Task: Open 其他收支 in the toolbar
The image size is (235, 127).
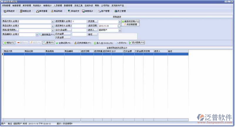Action: tap(73, 11)
